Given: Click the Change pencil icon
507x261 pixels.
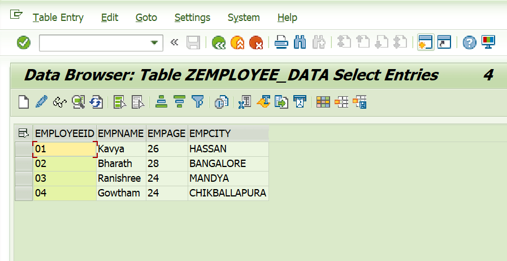Looking at the screenshot, I should tap(41, 102).
